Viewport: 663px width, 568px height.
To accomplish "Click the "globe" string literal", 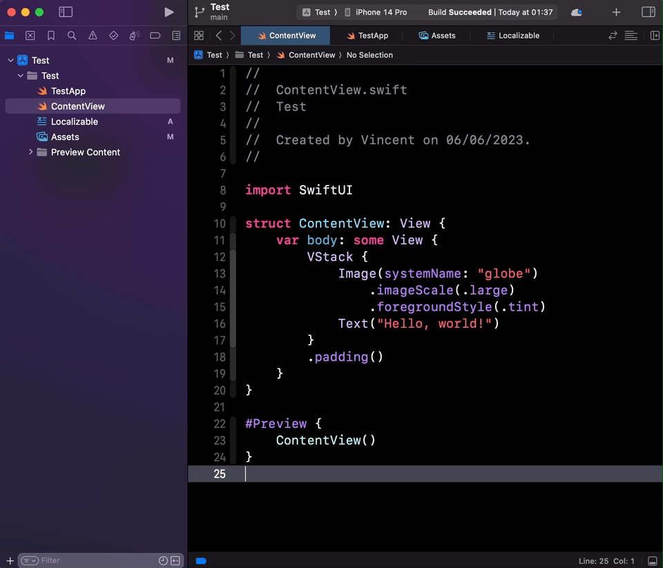I will (x=503, y=273).
